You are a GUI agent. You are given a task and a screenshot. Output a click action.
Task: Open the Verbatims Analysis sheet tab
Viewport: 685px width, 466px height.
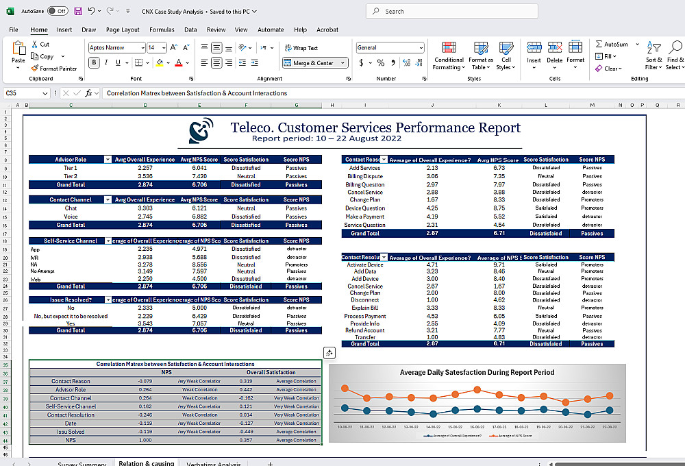click(213, 463)
